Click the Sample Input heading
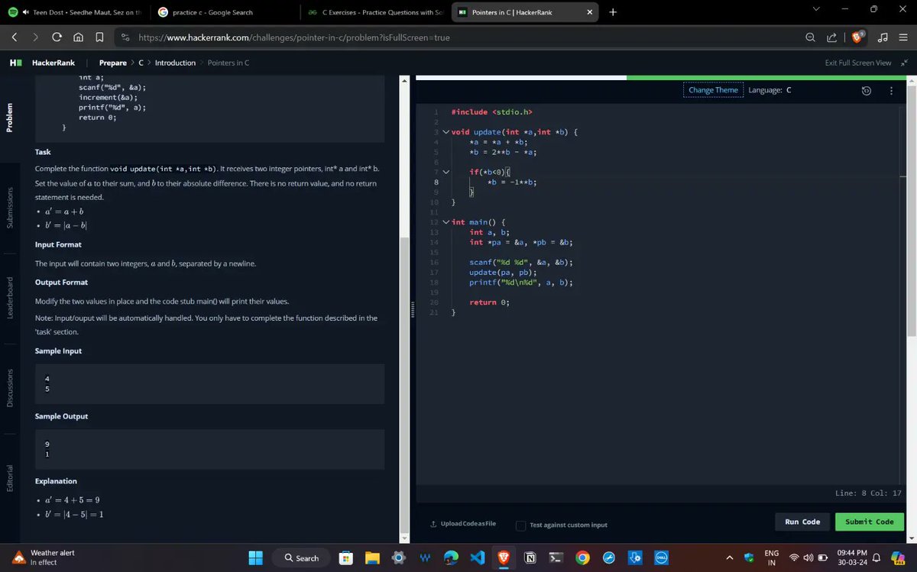This screenshot has width=917, height=572. 58,351
